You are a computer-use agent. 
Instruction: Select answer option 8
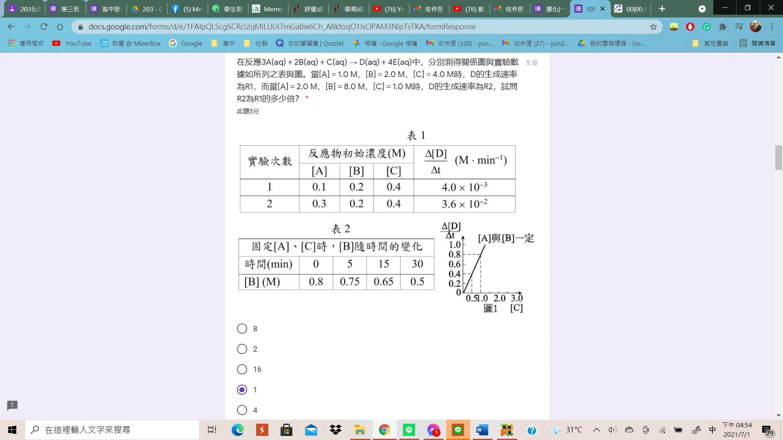pos(242,328)
